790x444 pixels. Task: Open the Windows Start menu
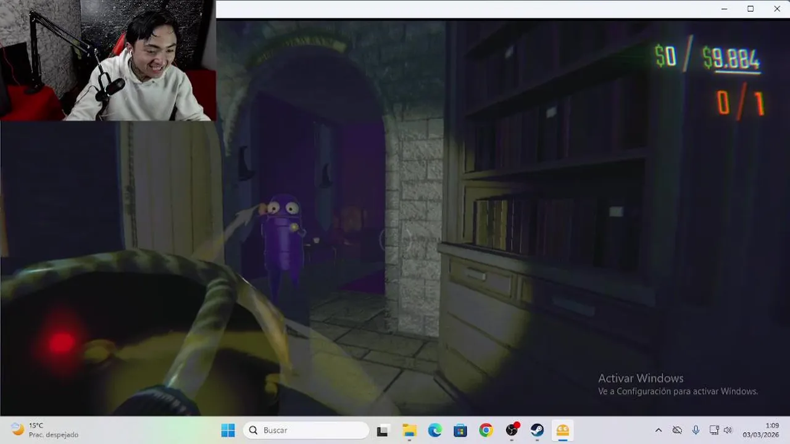tap(228, 430)
